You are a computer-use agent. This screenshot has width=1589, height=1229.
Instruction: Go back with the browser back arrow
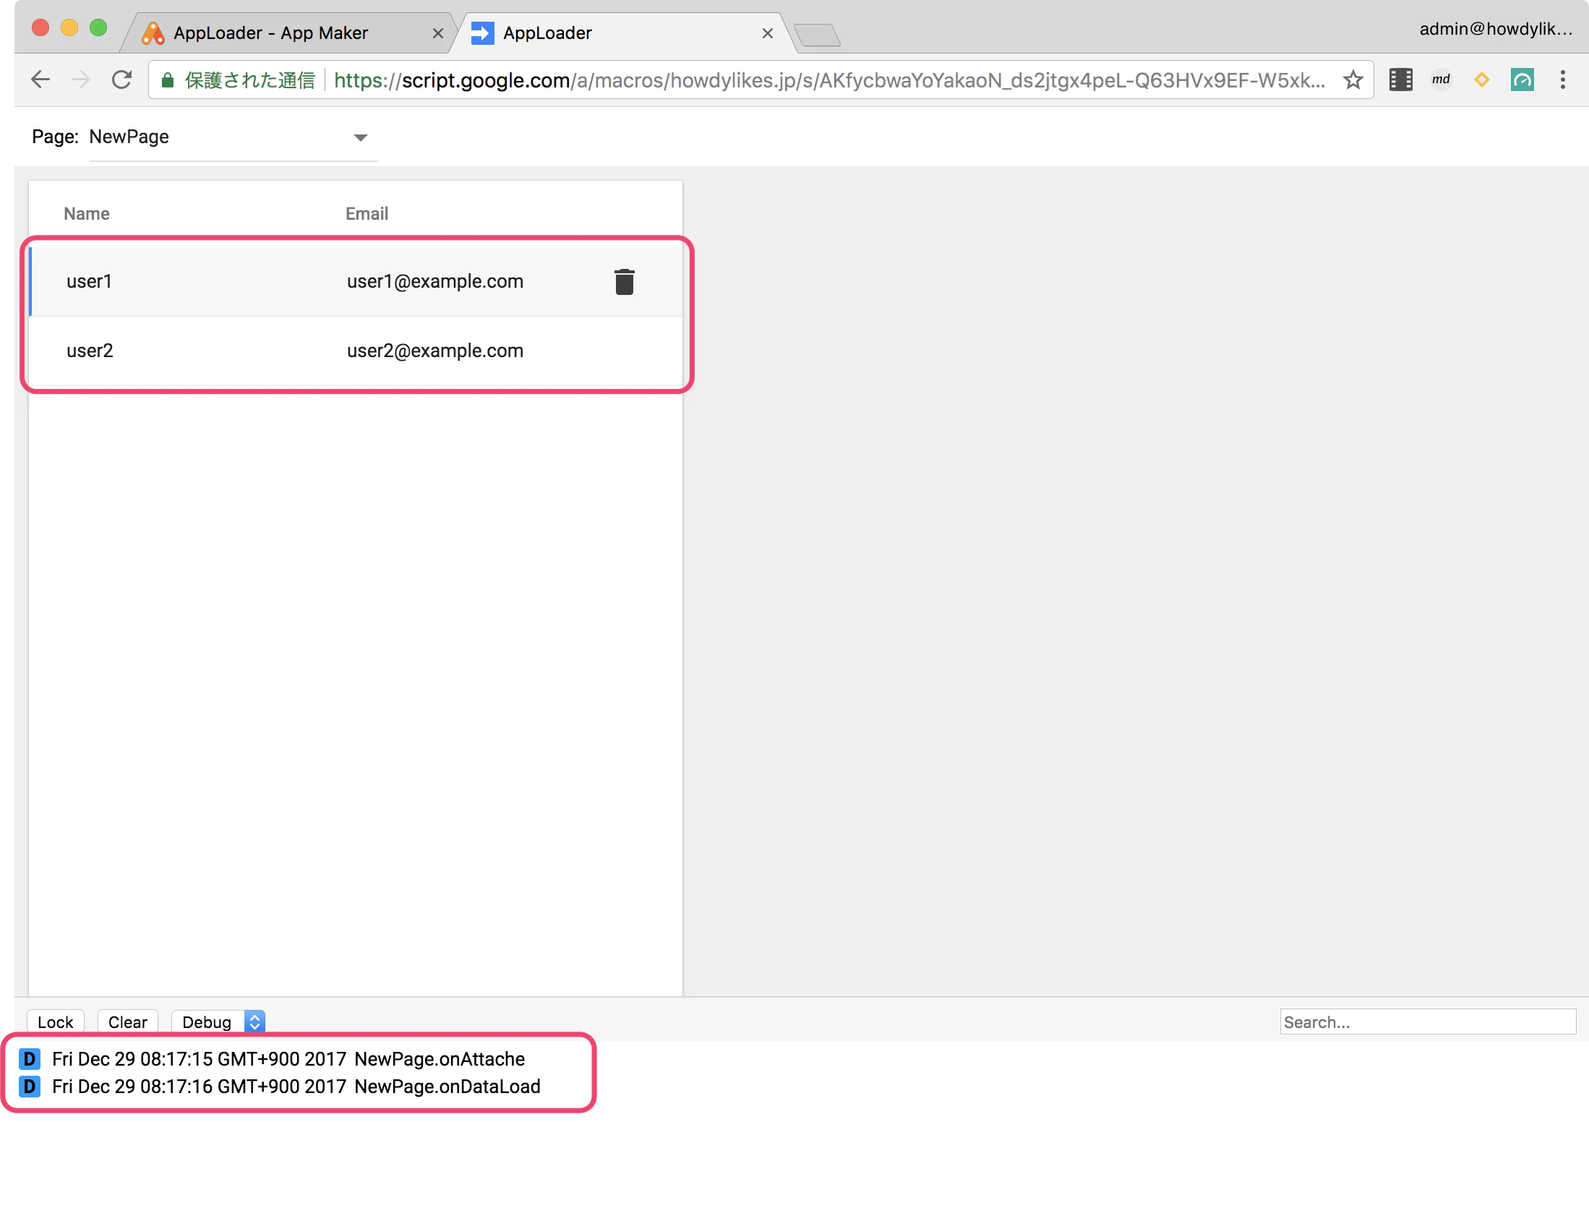(x=40, y=80)
